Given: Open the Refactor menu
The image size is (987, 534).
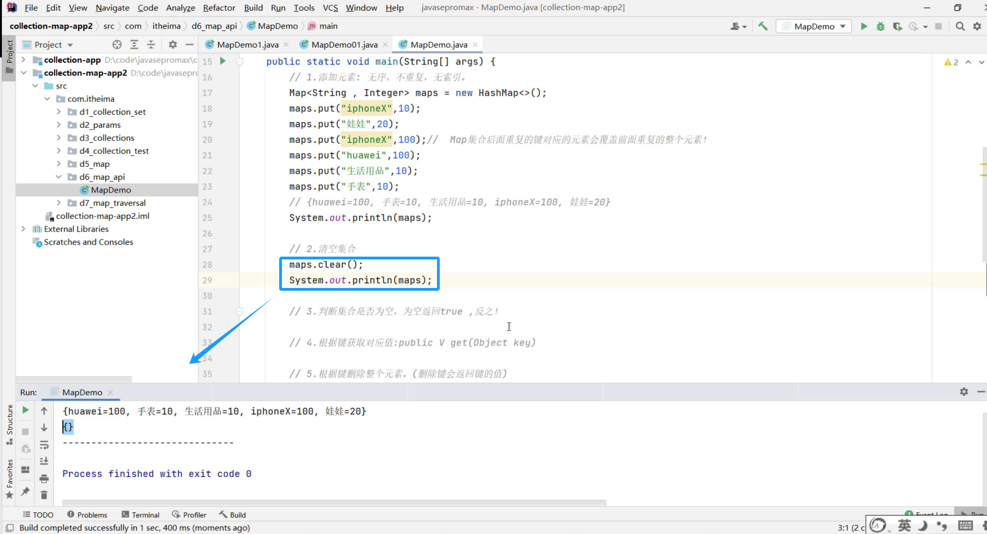Looking at the screenshot, I should 219,8.
